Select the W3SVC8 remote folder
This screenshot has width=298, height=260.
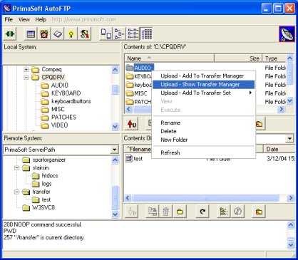point(43,207)
